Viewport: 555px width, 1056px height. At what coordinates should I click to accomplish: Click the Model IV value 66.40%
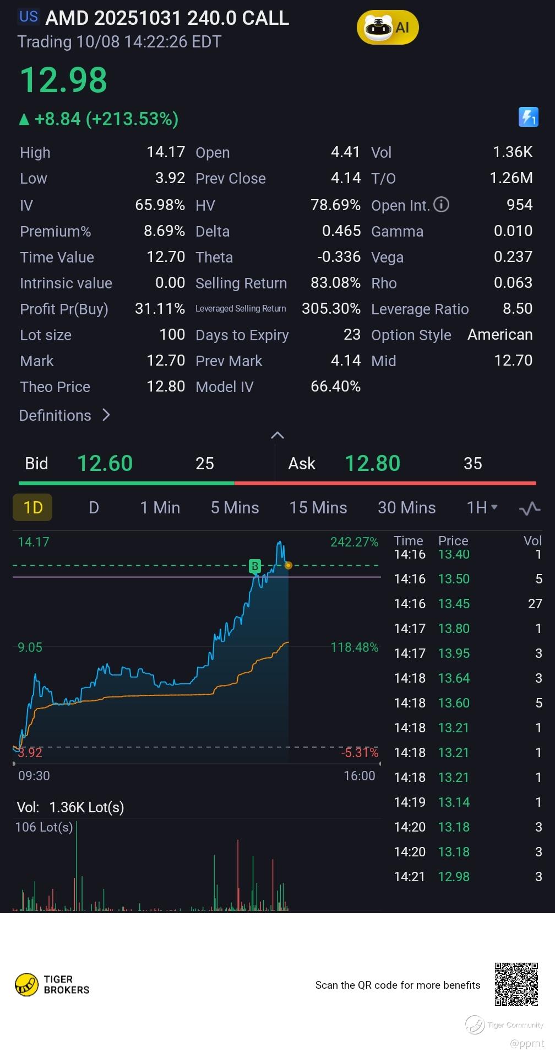tap(336, 387)
